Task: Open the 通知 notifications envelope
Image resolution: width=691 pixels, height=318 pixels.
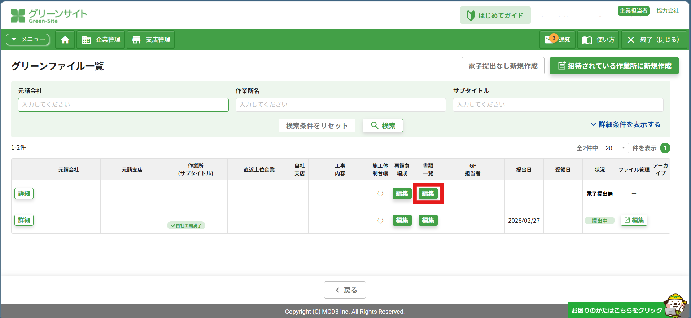Action: click(557, 40)
